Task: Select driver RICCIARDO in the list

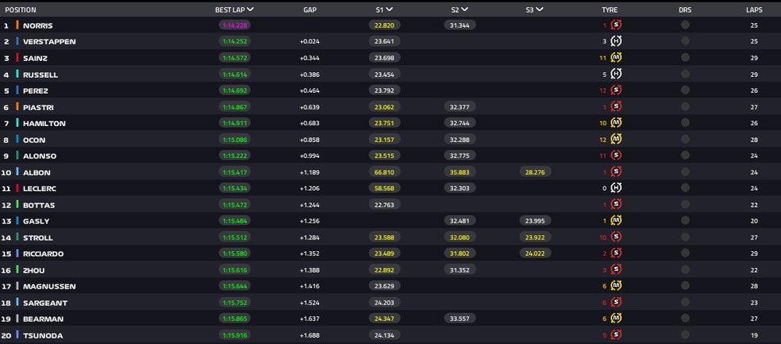Action: [44, 254]
